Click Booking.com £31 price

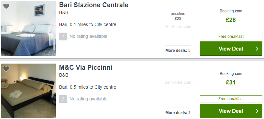click(x=231, y=82)
